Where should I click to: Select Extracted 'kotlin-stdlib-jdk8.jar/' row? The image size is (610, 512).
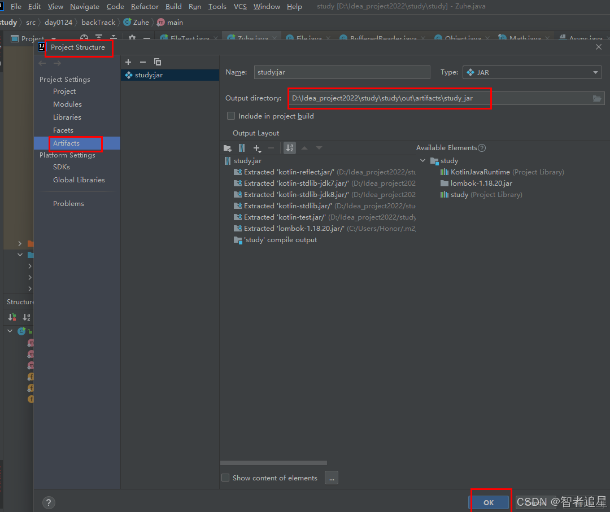[324, 195]
